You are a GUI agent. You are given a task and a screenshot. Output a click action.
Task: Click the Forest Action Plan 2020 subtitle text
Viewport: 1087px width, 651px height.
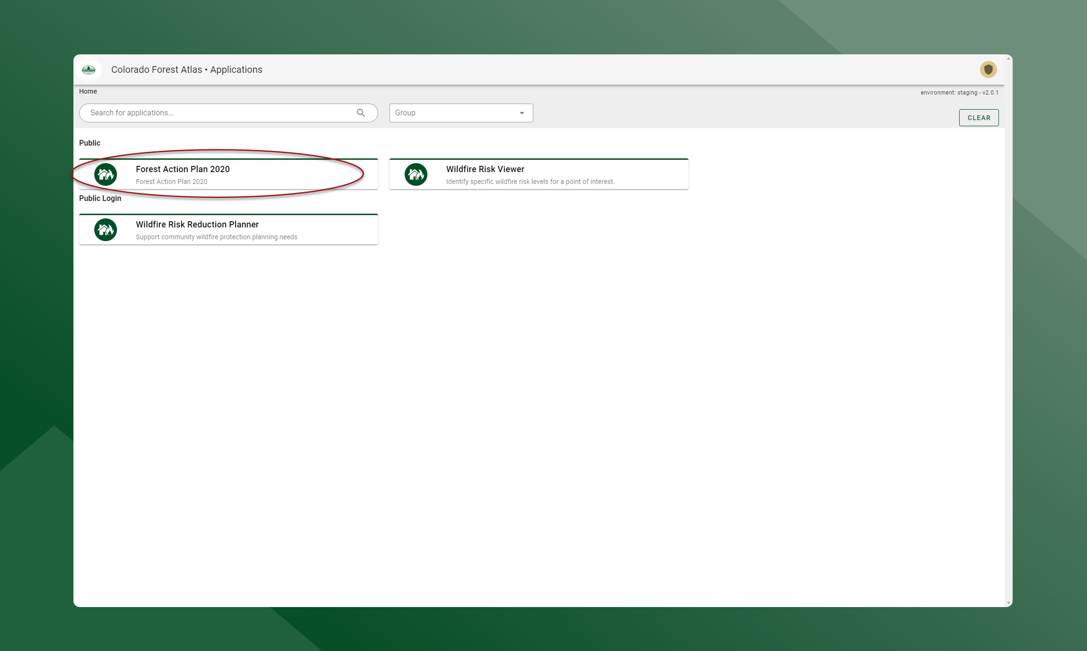pyautogui.click(x=171, y=182)
